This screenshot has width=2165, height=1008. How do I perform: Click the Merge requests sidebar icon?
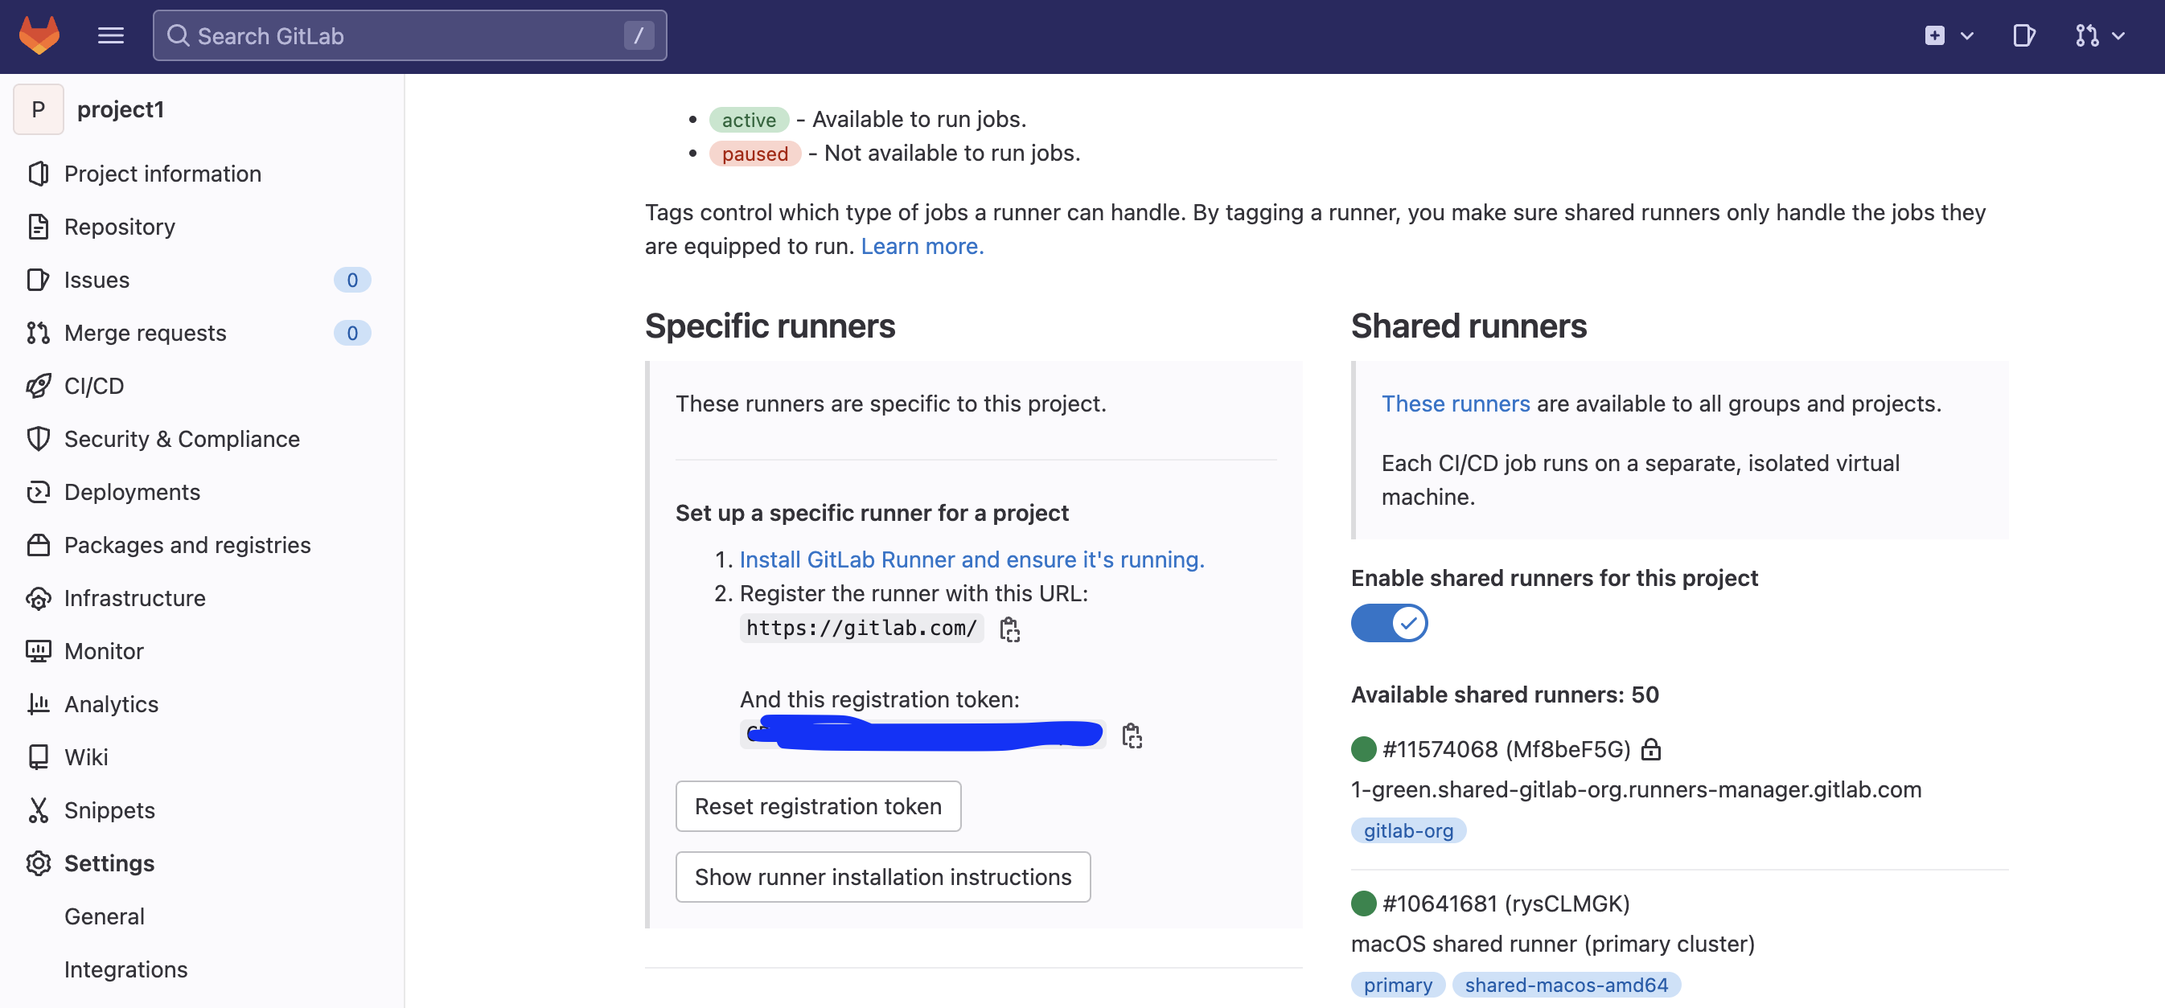coord(38,333)
